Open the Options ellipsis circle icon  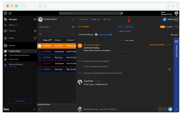point(176,20)
